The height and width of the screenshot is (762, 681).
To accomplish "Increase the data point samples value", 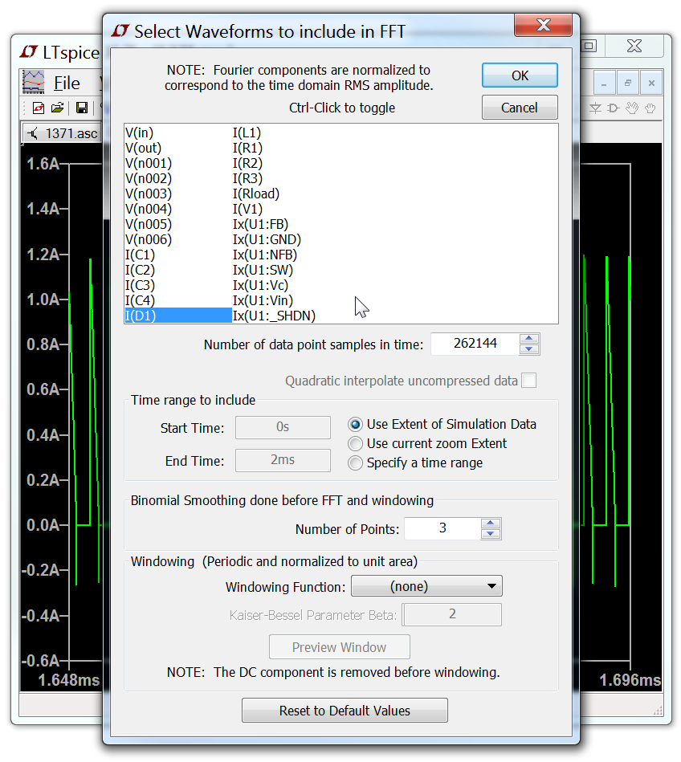I will (529, 339).
